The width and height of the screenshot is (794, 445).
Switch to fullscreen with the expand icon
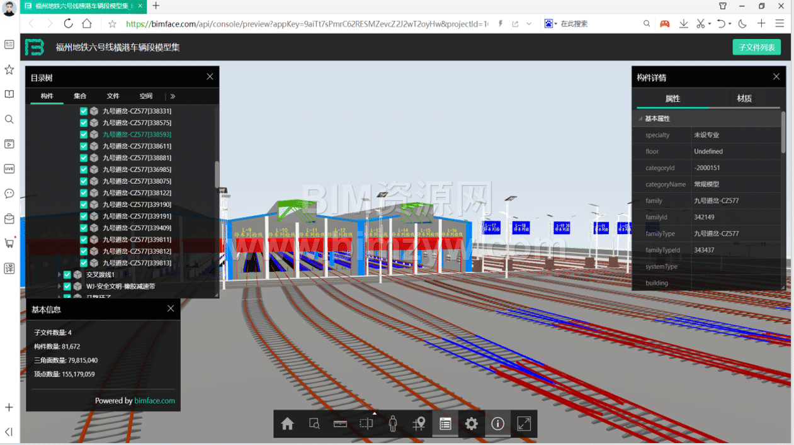pos(524,424)
